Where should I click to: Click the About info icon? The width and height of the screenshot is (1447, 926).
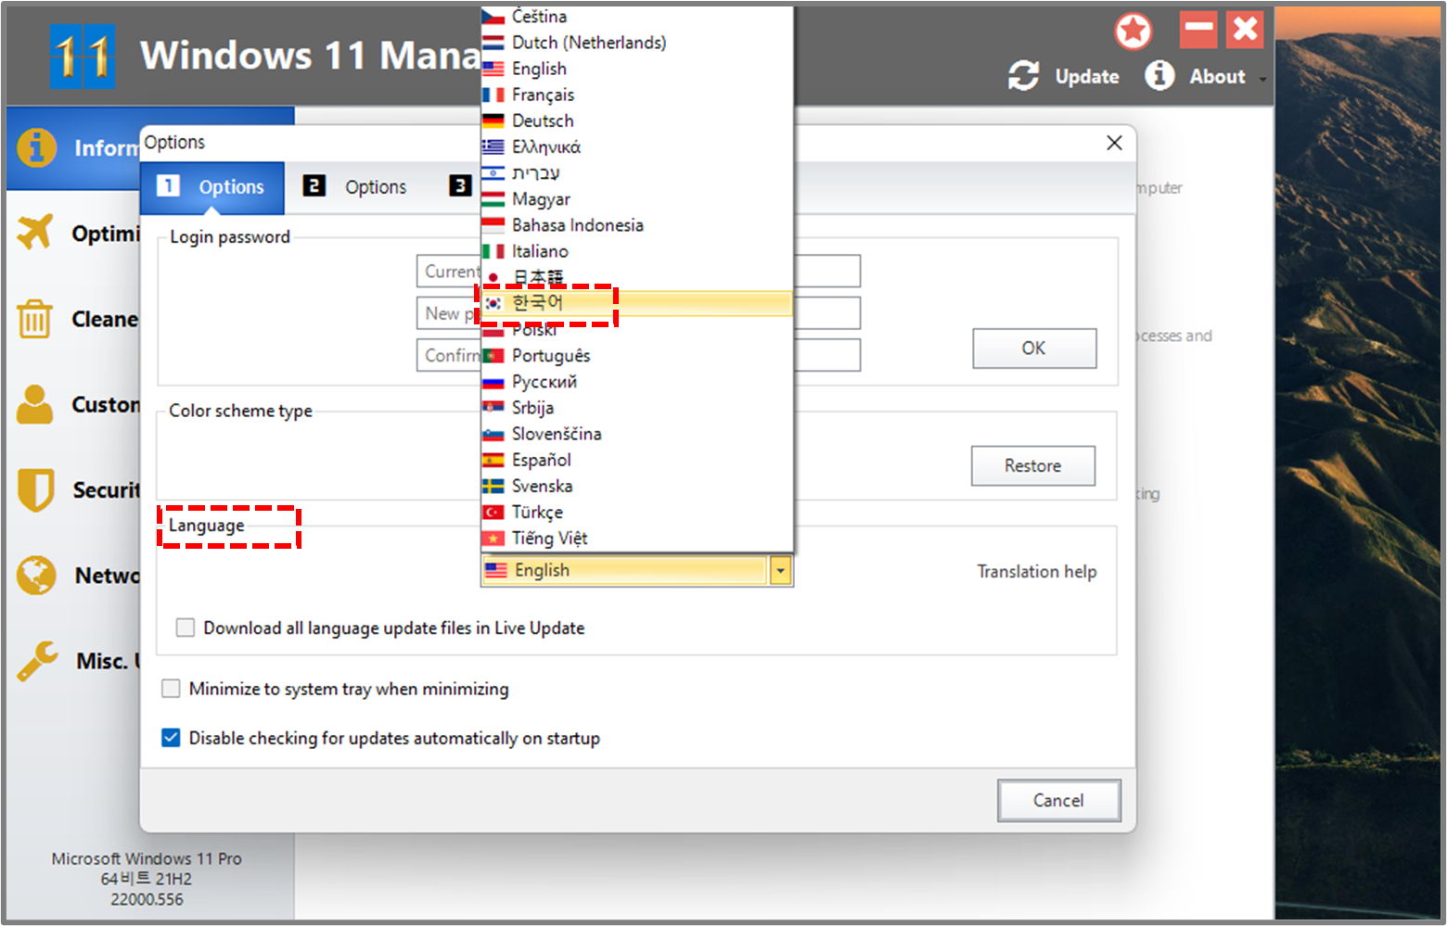click(x=1159, y=75)
